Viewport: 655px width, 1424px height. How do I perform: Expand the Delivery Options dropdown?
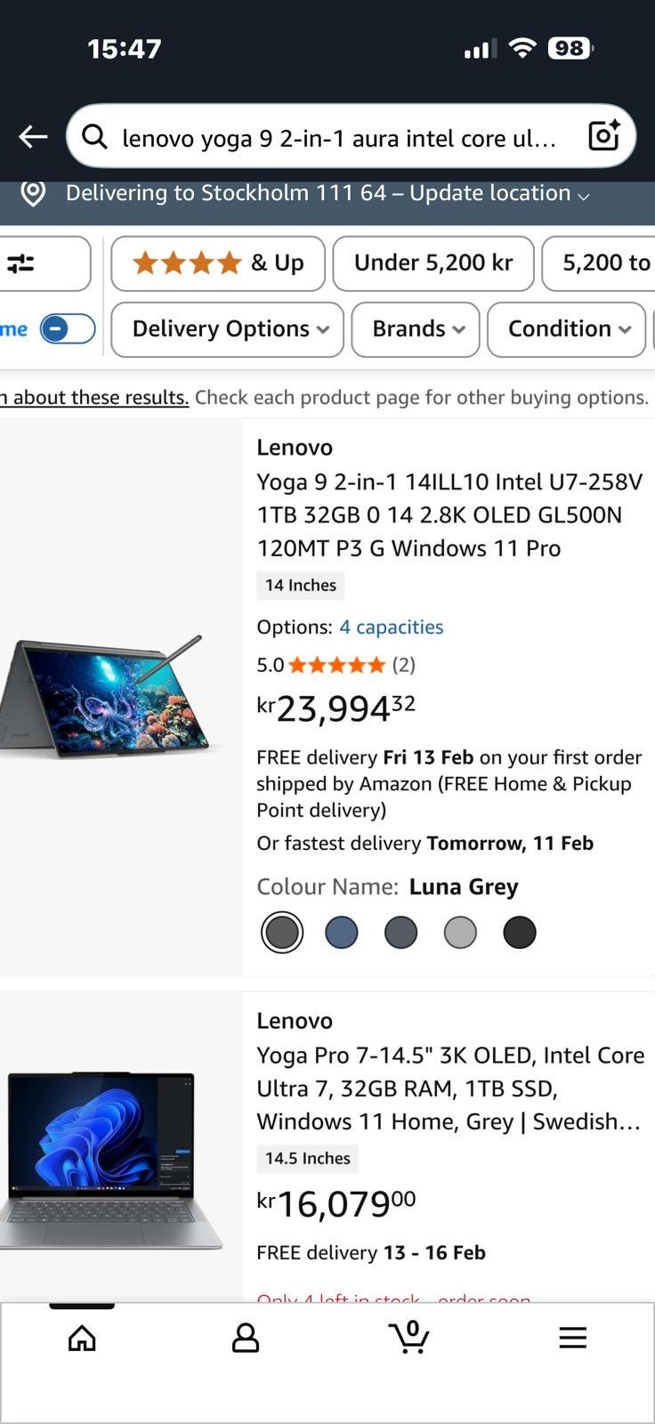coord(228,329)
